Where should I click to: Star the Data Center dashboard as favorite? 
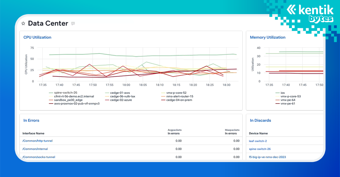(23, 24)
